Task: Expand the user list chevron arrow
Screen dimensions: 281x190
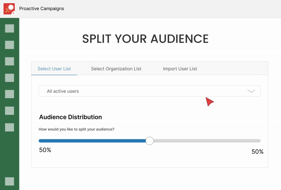Action: click(x=251, y=91)
